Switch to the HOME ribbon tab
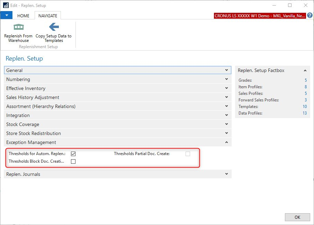Viewport: 314px width, 225px height. click(x=24, y=16)
